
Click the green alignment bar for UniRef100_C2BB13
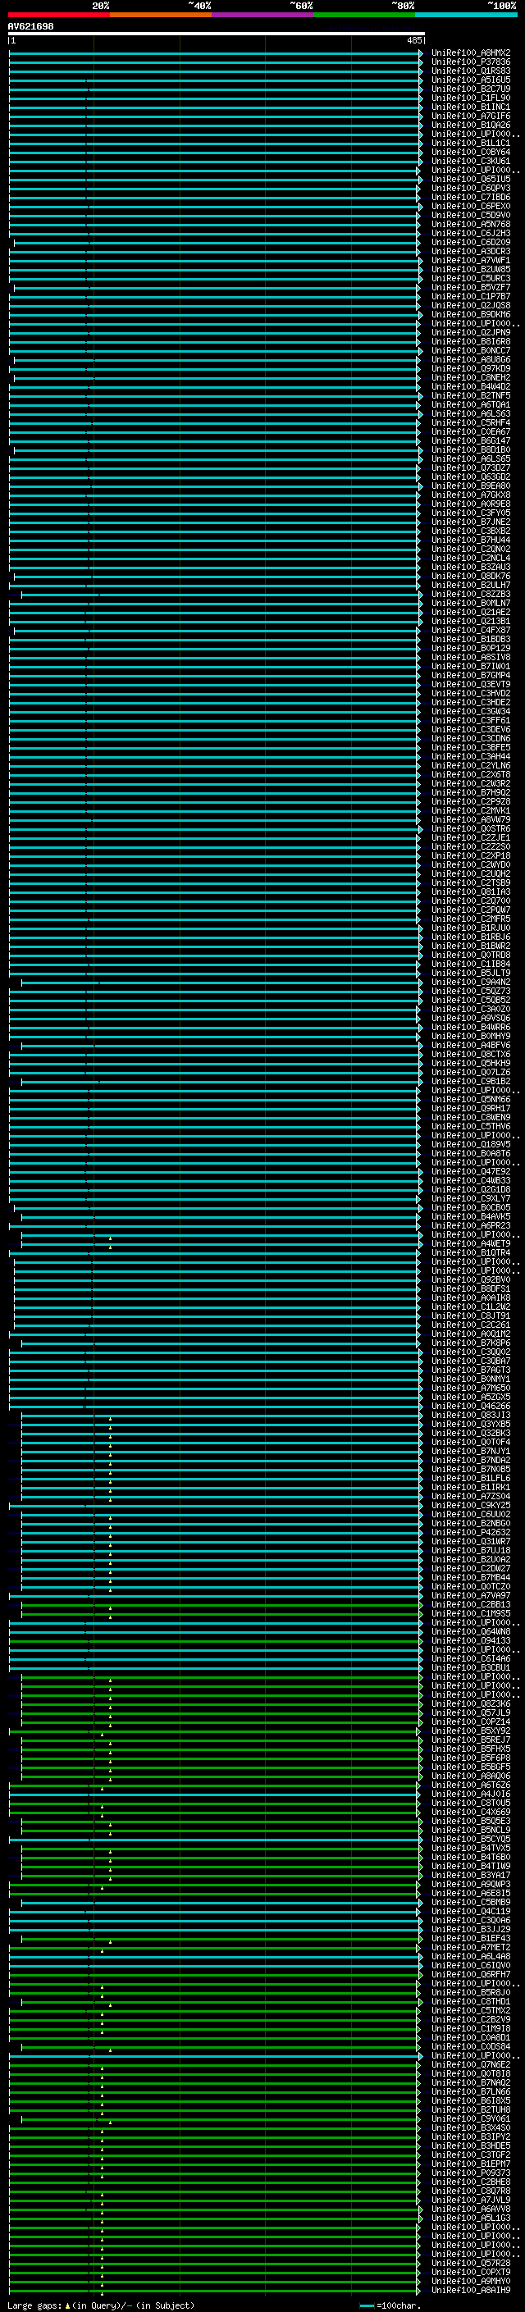pos(221,1604)
